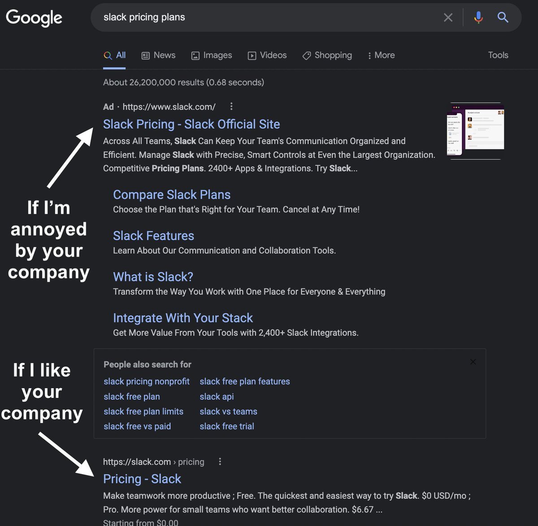Click the About 26,200,000 results text
Image resolution: width=538 pixels, height=526 pixels.
pos(183,82)
